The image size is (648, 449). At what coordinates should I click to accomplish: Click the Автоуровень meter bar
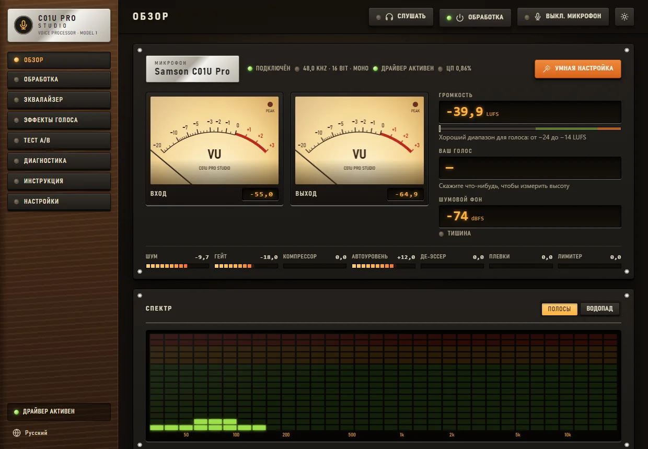[x=383, y=266]
